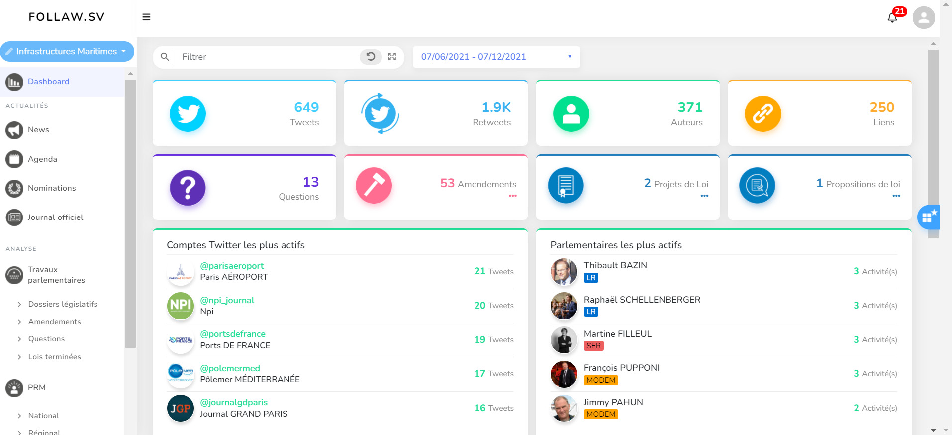Open the floating widgets star button
Viewport: 952px width, 435px height.
point(928,217)
